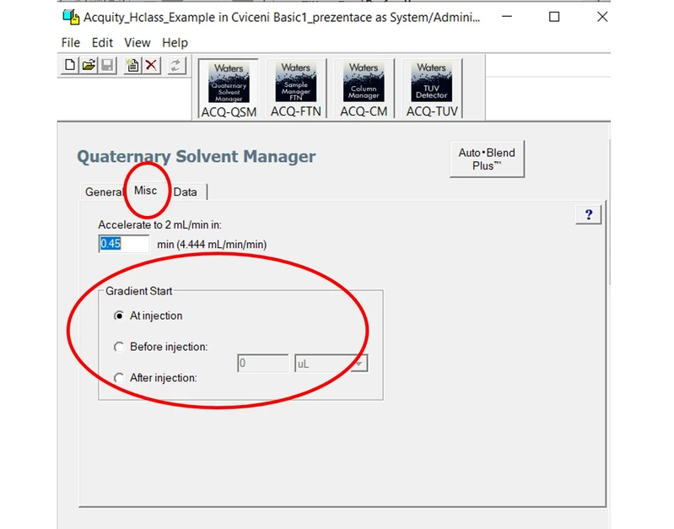Click the accelerate time field showing 0.45
Viewport: 674px width, 529px height.
pyautogui.click(x=124, y=244)
